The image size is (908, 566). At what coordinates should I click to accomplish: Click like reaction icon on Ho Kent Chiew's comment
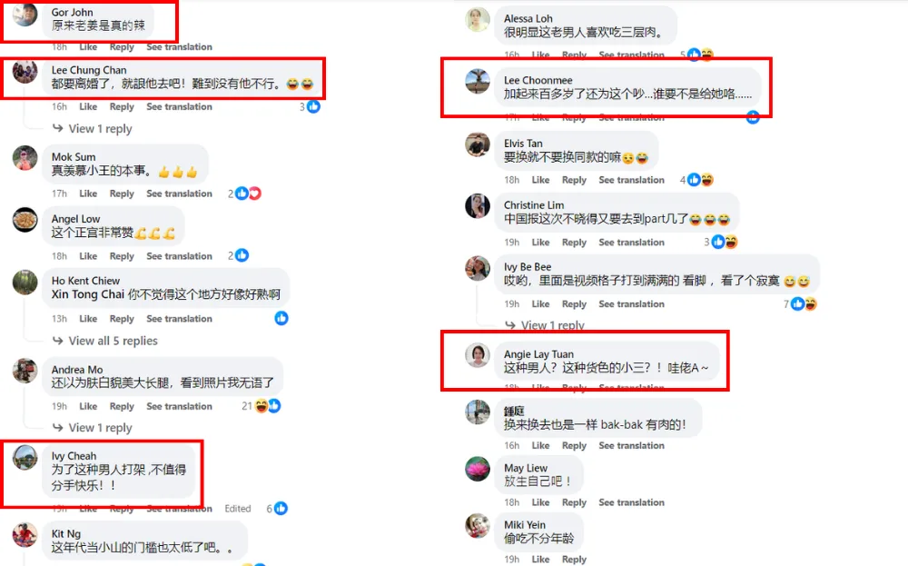click(281, 318)
